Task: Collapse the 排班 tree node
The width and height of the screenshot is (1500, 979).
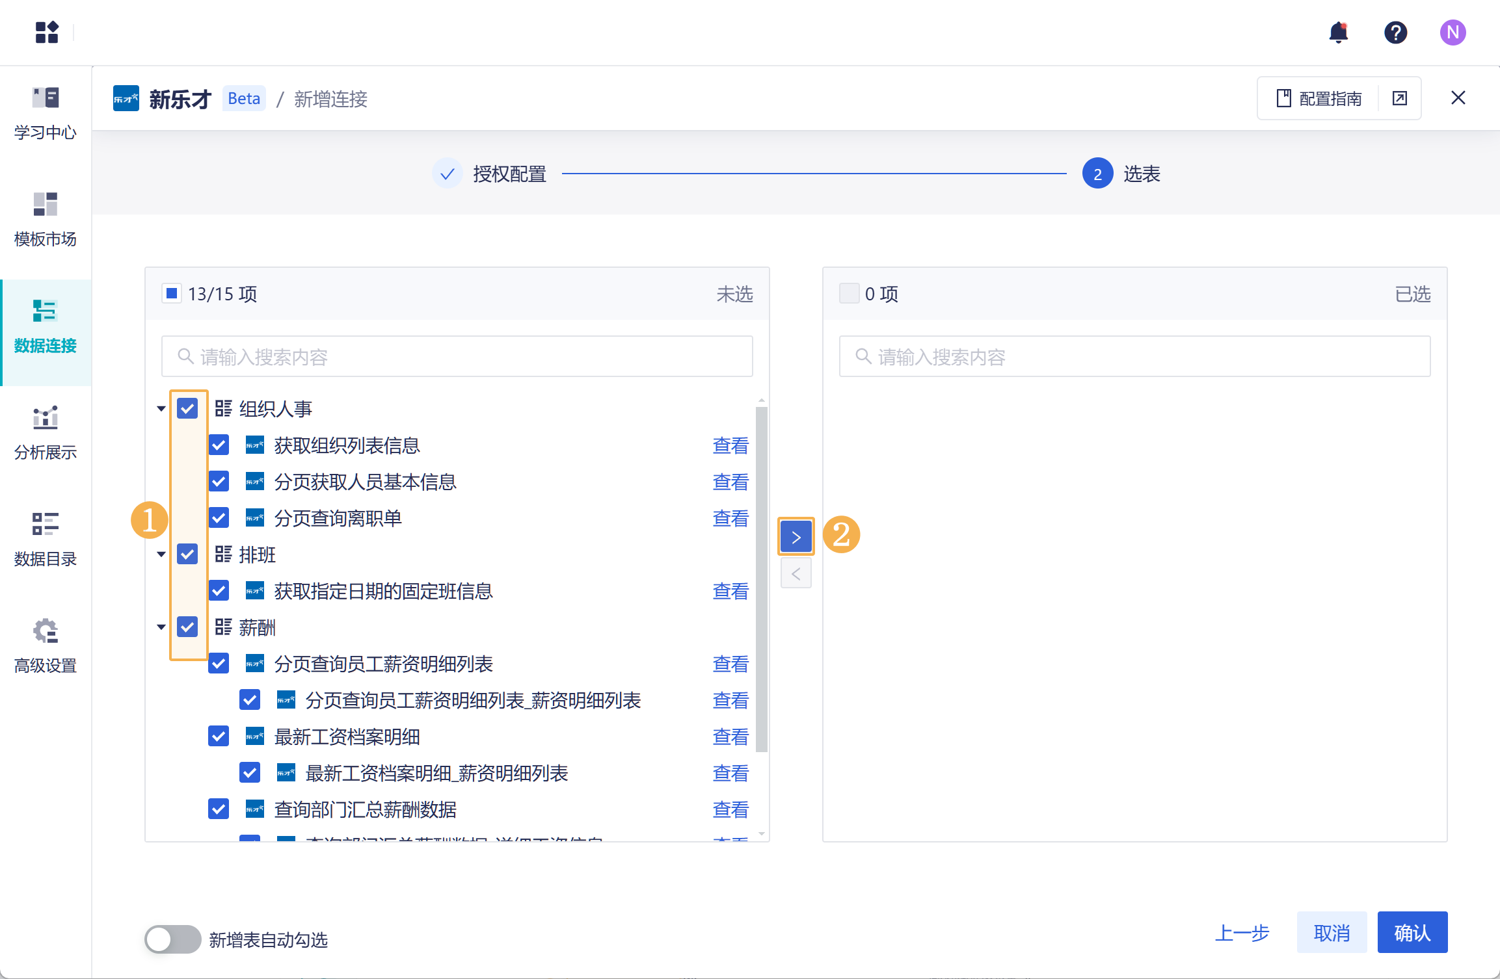Action: point(161,555)
